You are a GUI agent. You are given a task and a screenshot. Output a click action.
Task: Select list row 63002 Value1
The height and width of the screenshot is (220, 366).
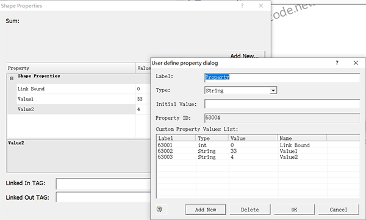(x=257, y=152)
